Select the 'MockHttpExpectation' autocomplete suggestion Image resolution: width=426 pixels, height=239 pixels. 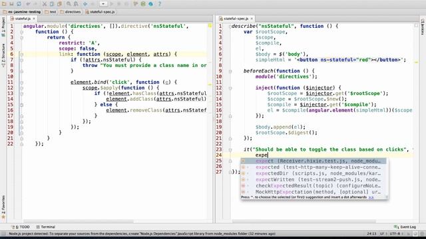click(314, 192)
